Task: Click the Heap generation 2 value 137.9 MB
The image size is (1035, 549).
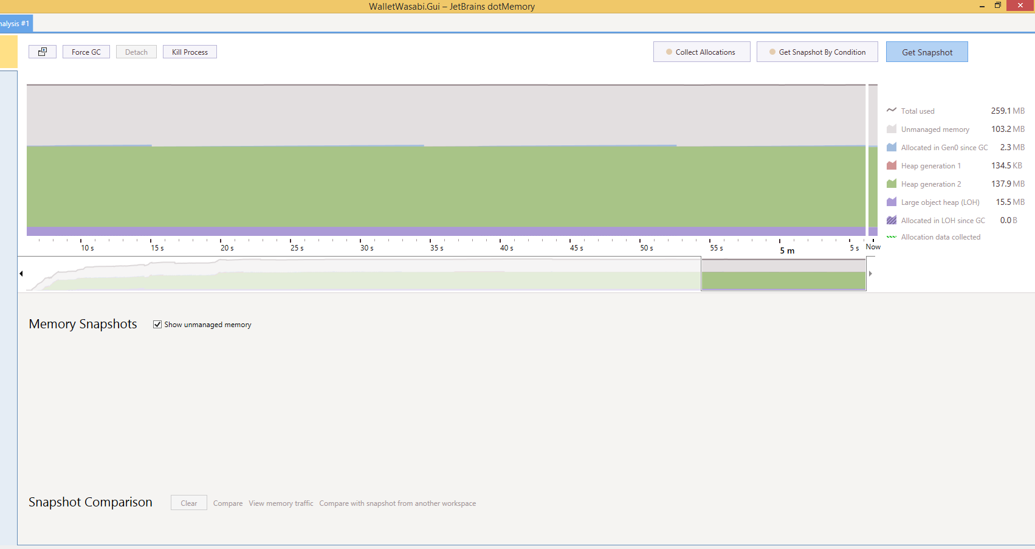Action: pos(1008,184)
